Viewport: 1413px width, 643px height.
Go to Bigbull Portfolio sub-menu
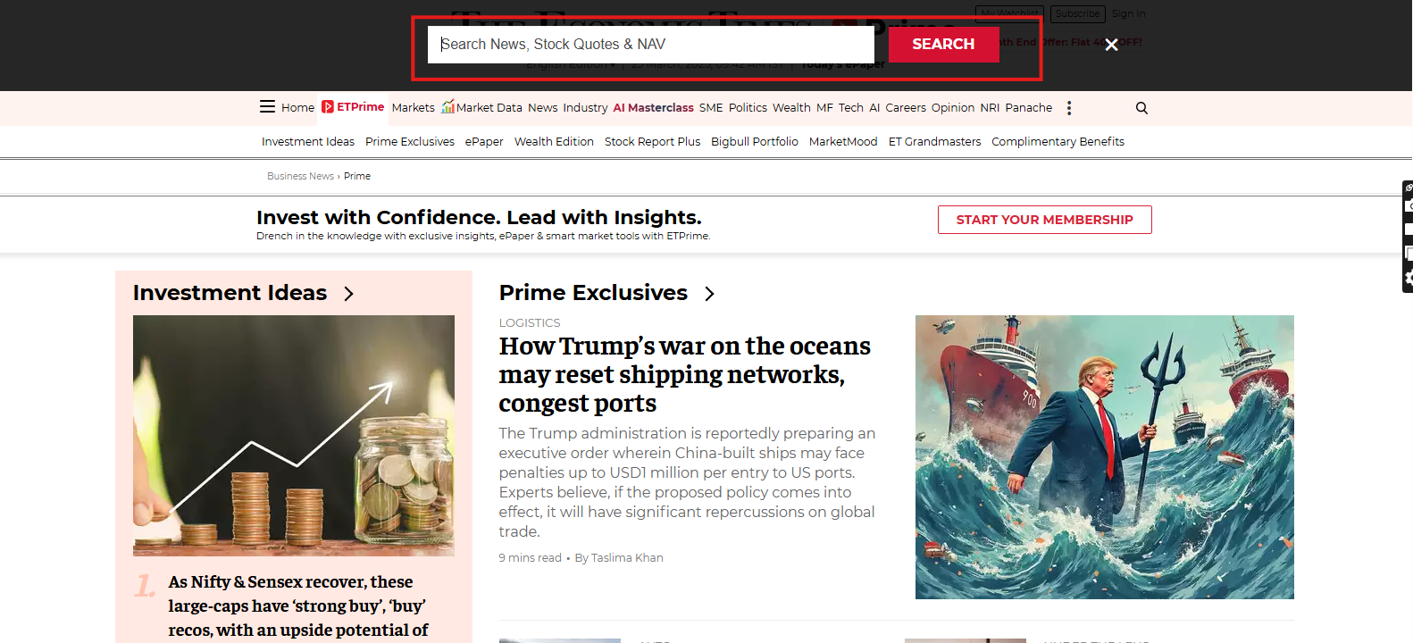pyautogui.click(x=755, y=142)
